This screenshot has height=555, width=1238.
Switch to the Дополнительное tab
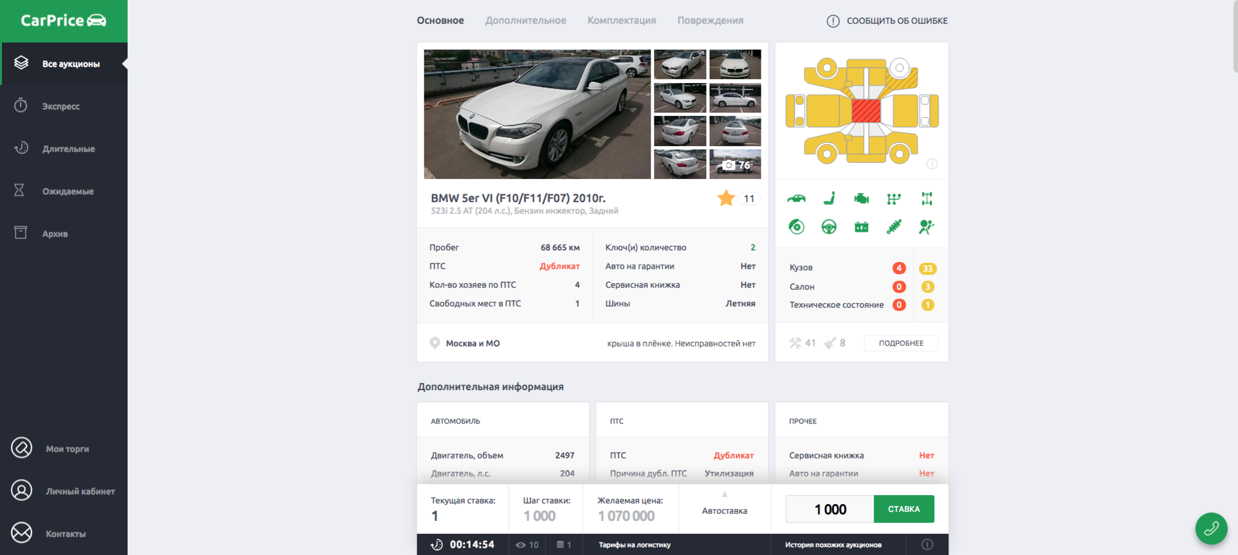pos(526,21)
